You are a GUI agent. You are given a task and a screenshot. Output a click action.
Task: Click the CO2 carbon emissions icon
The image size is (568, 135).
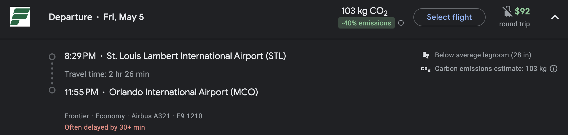(426, 69)
